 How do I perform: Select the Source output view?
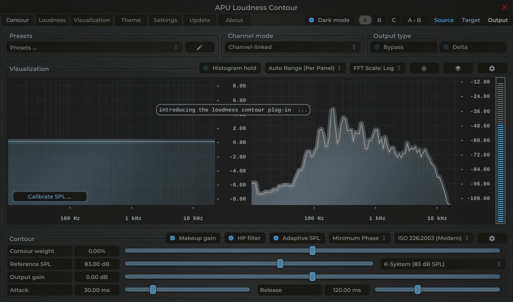click(443, 20)
